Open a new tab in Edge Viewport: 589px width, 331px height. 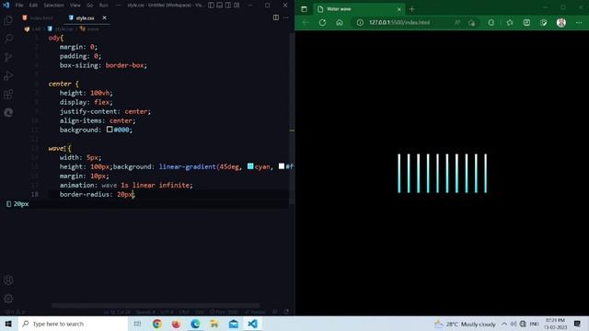pyautogui.click(x=411, y=9)
